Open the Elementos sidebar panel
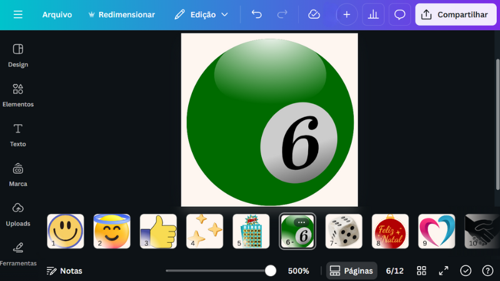The image size is (500, 281). click(18, 95)
